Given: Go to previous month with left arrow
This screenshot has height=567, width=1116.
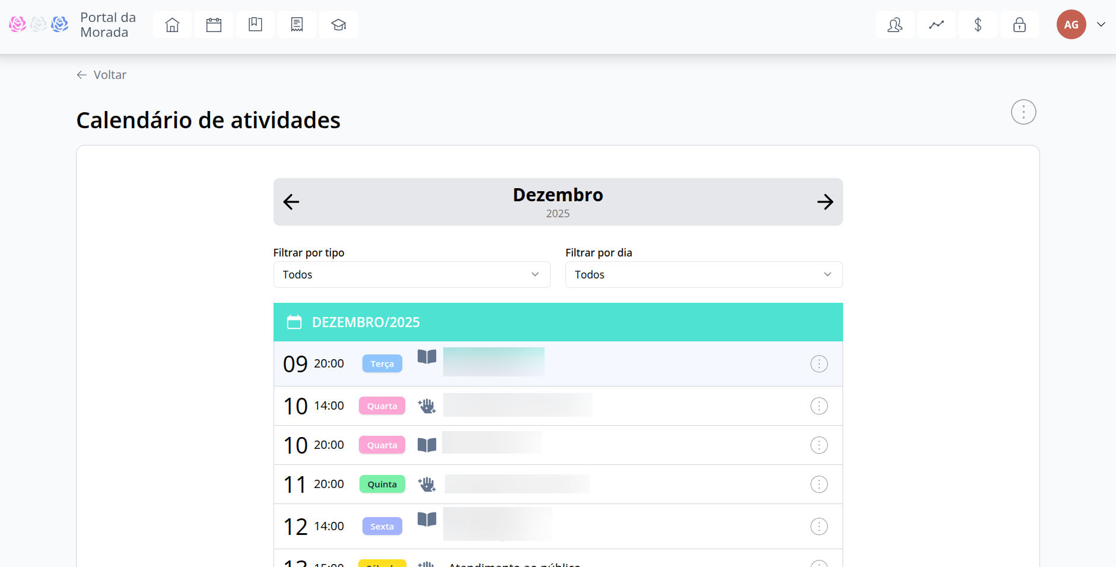Looking at the screenshot, I should [291, 202].
